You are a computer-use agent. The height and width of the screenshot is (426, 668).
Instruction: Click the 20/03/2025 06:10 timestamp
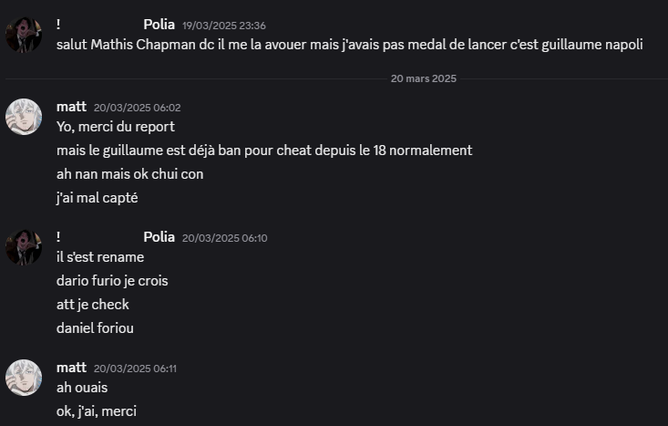(224, 238)
